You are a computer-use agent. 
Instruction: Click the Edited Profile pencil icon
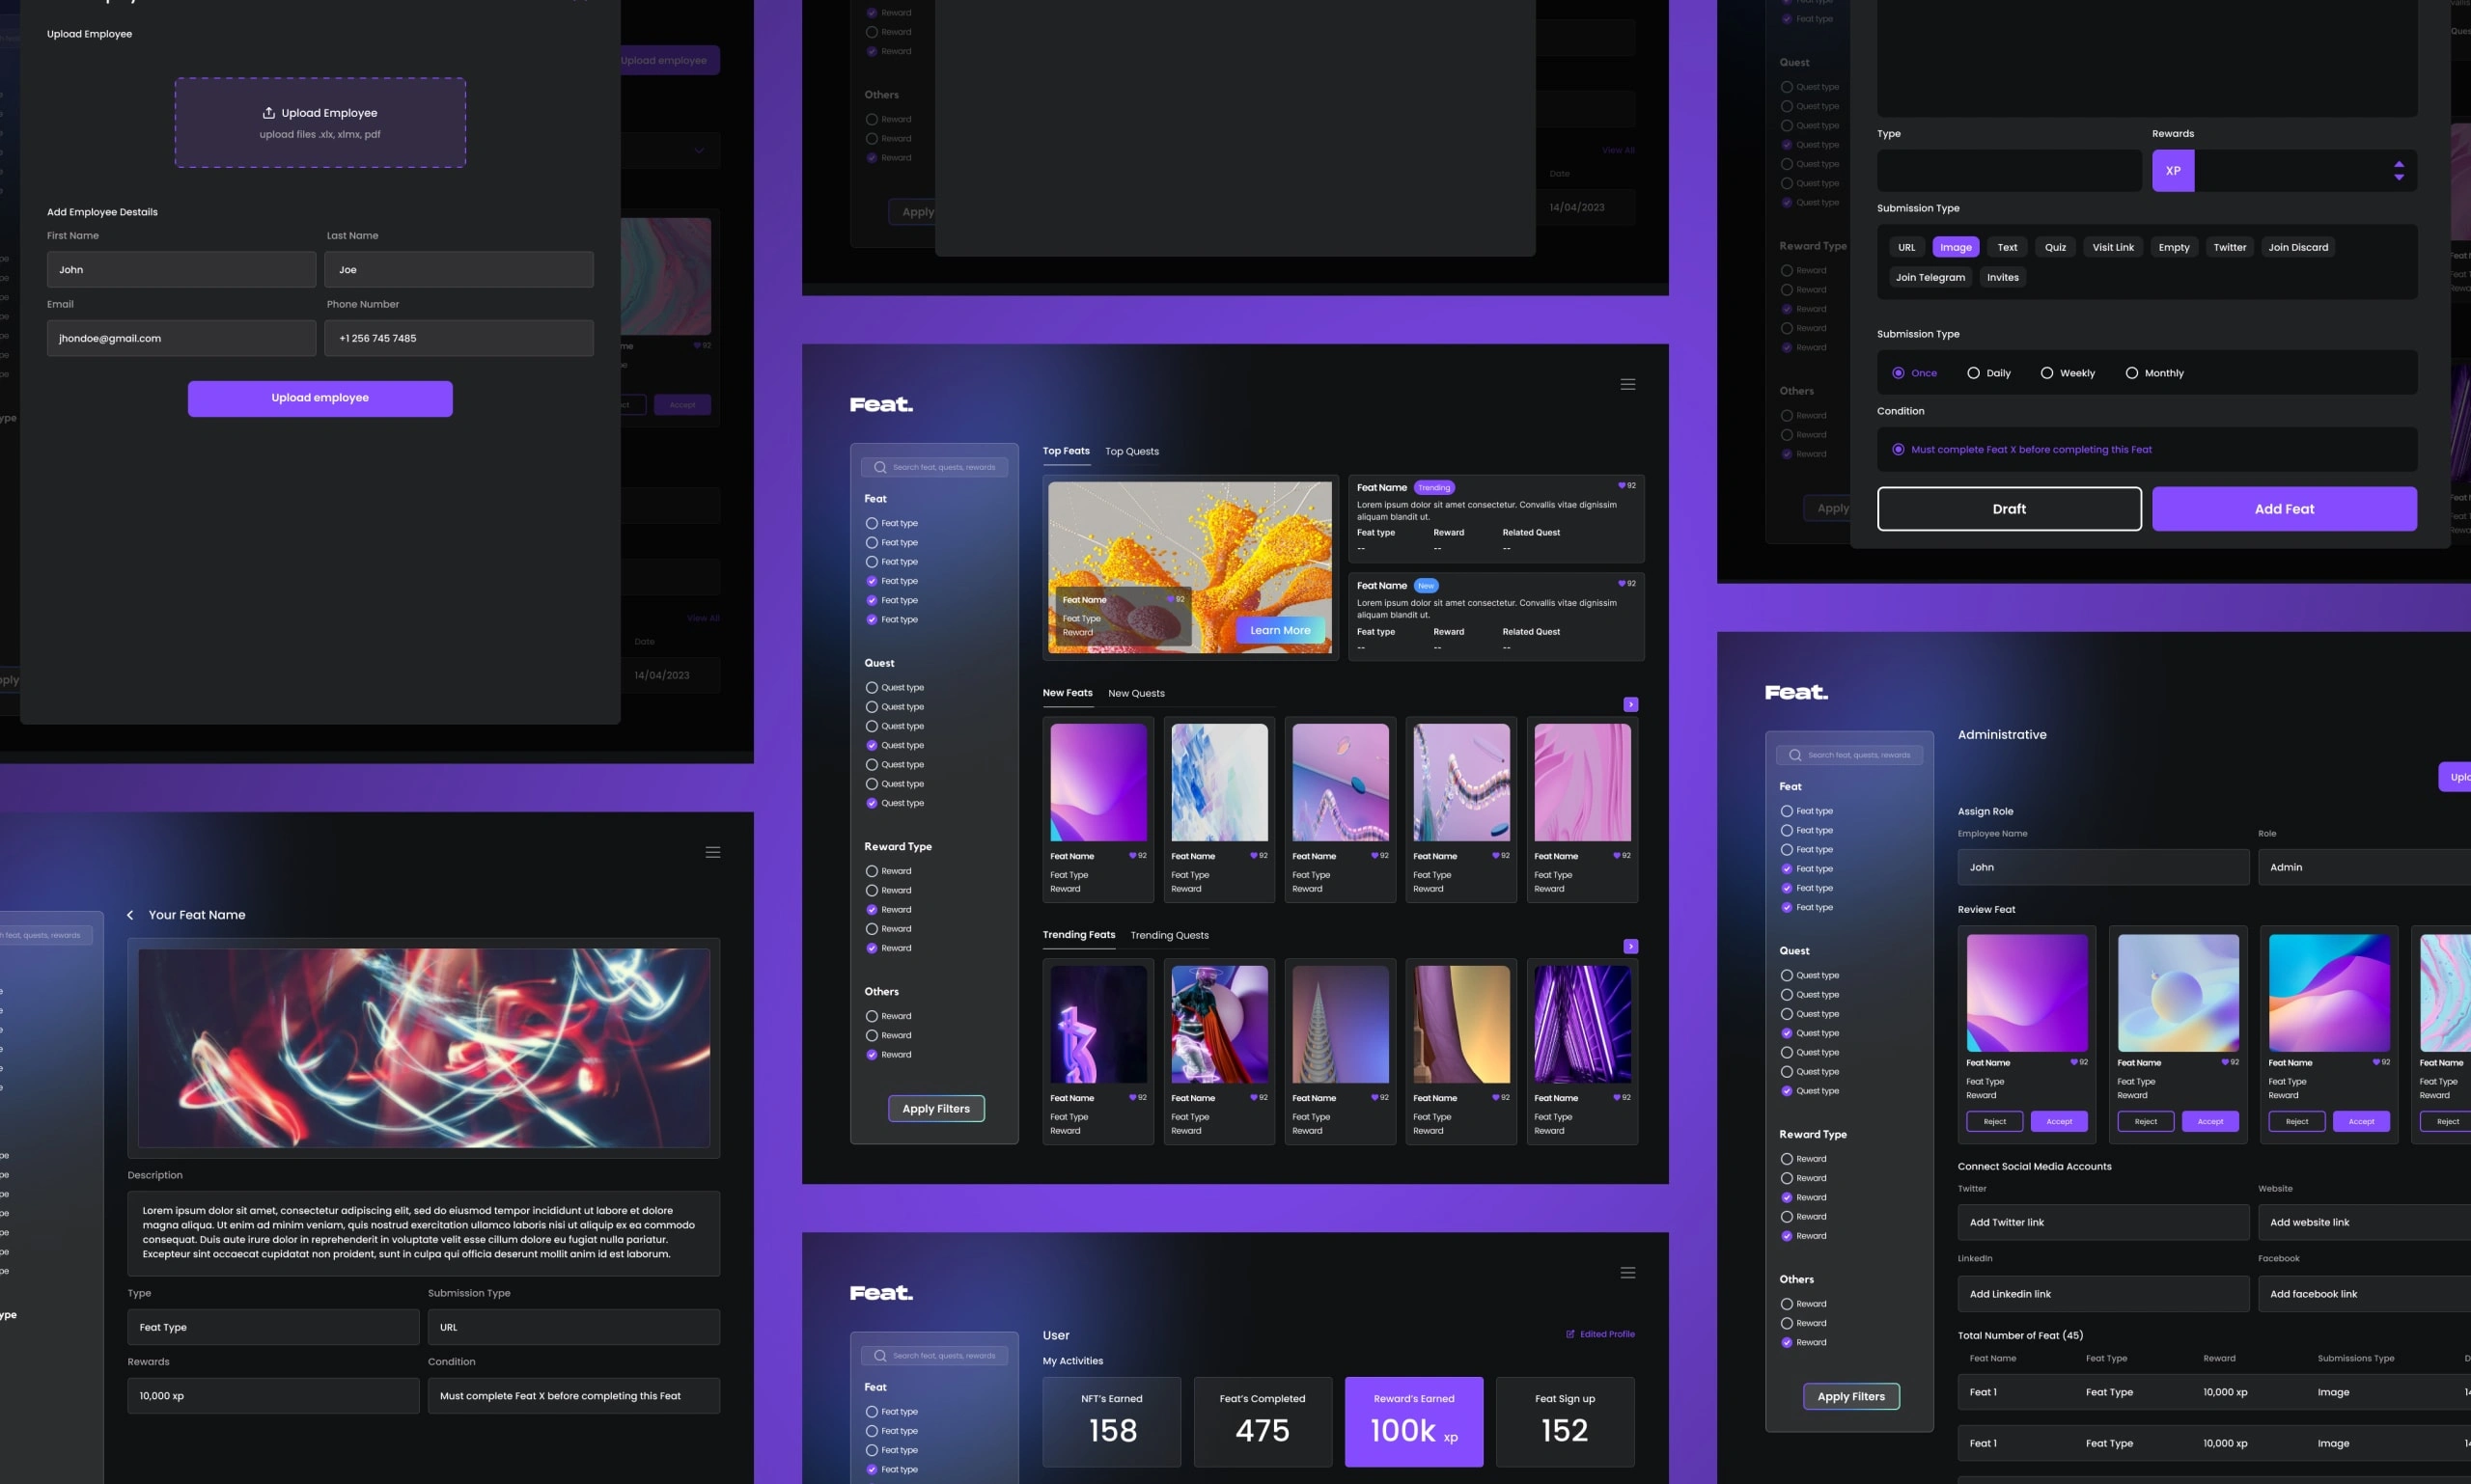pos(1569,1334)
